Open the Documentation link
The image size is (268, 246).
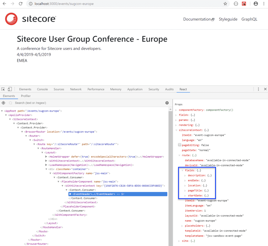[x=199, y=19]
